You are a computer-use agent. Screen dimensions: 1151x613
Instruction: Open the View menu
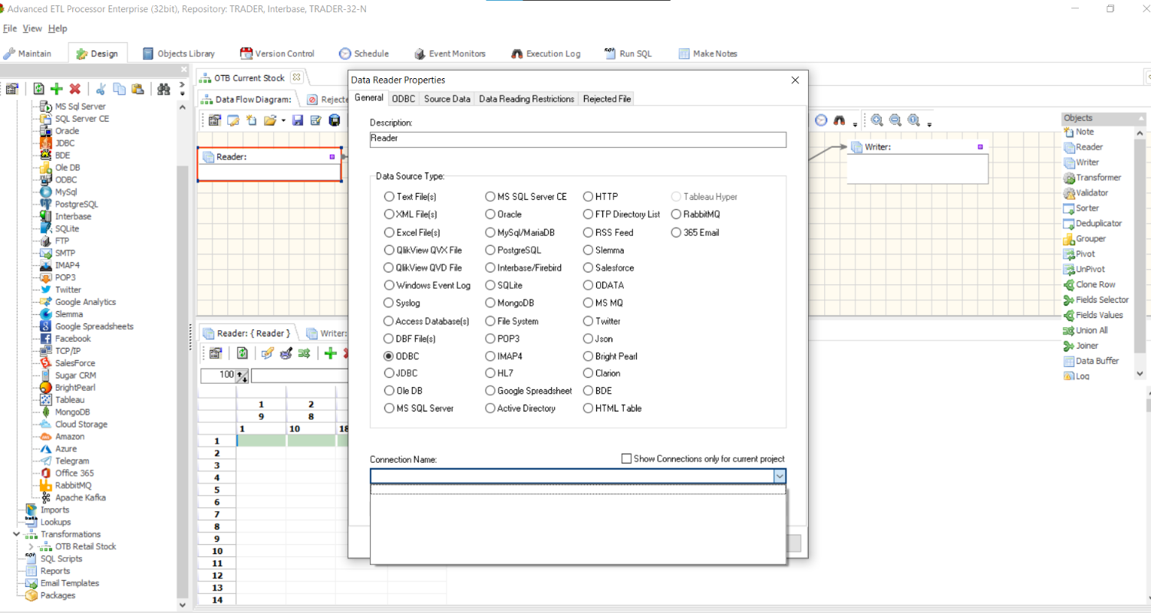32,28
